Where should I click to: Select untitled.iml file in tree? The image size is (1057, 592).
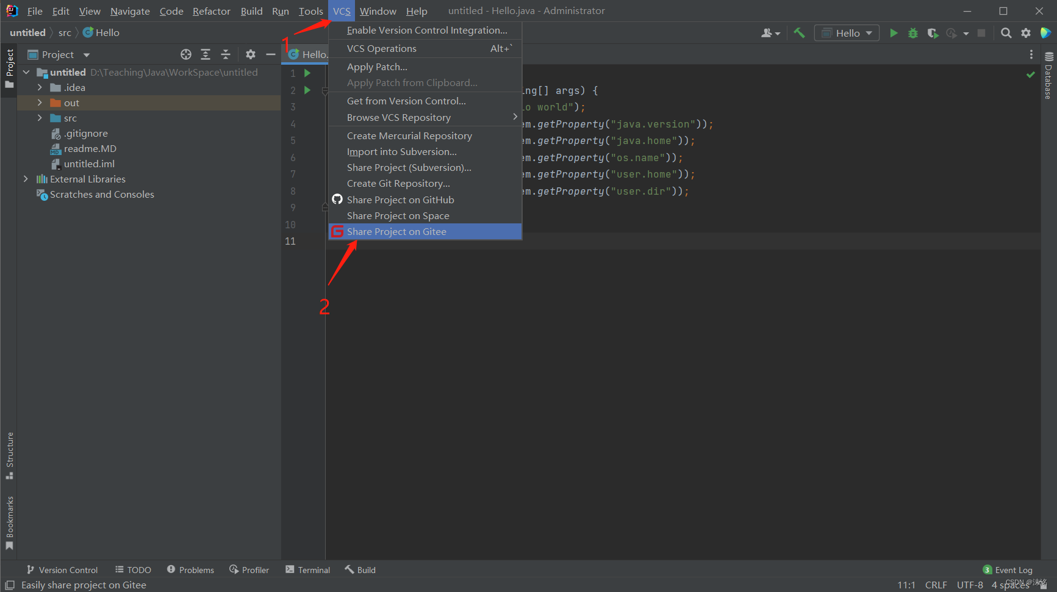(89, 164)
